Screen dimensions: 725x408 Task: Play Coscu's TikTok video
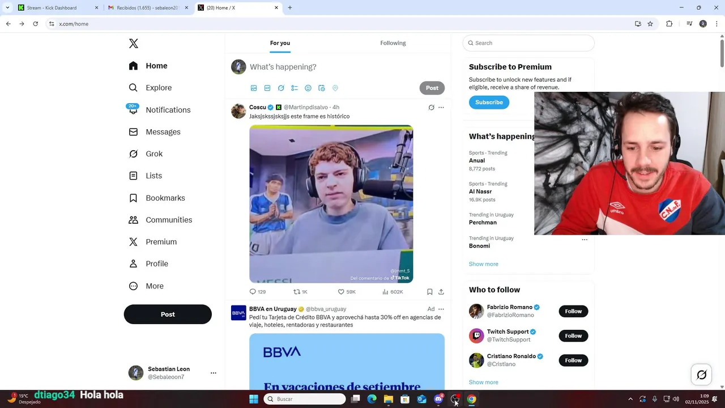click(x=331, y=204)
